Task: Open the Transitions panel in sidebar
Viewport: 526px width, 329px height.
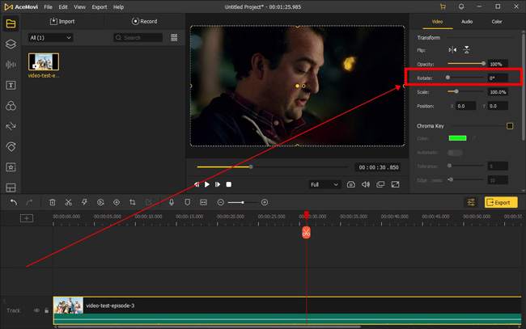Action: (x=11, y=126)
